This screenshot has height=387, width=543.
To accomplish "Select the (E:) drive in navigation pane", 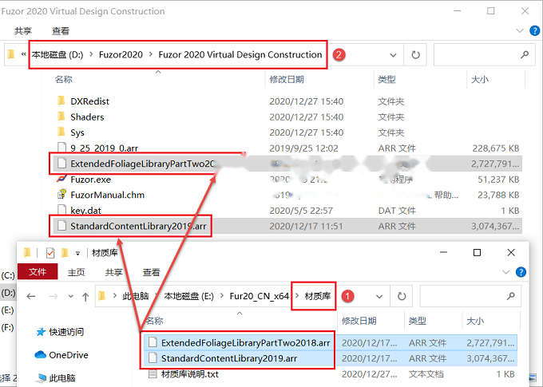I will pyautogui.click(x=8, y=310).
